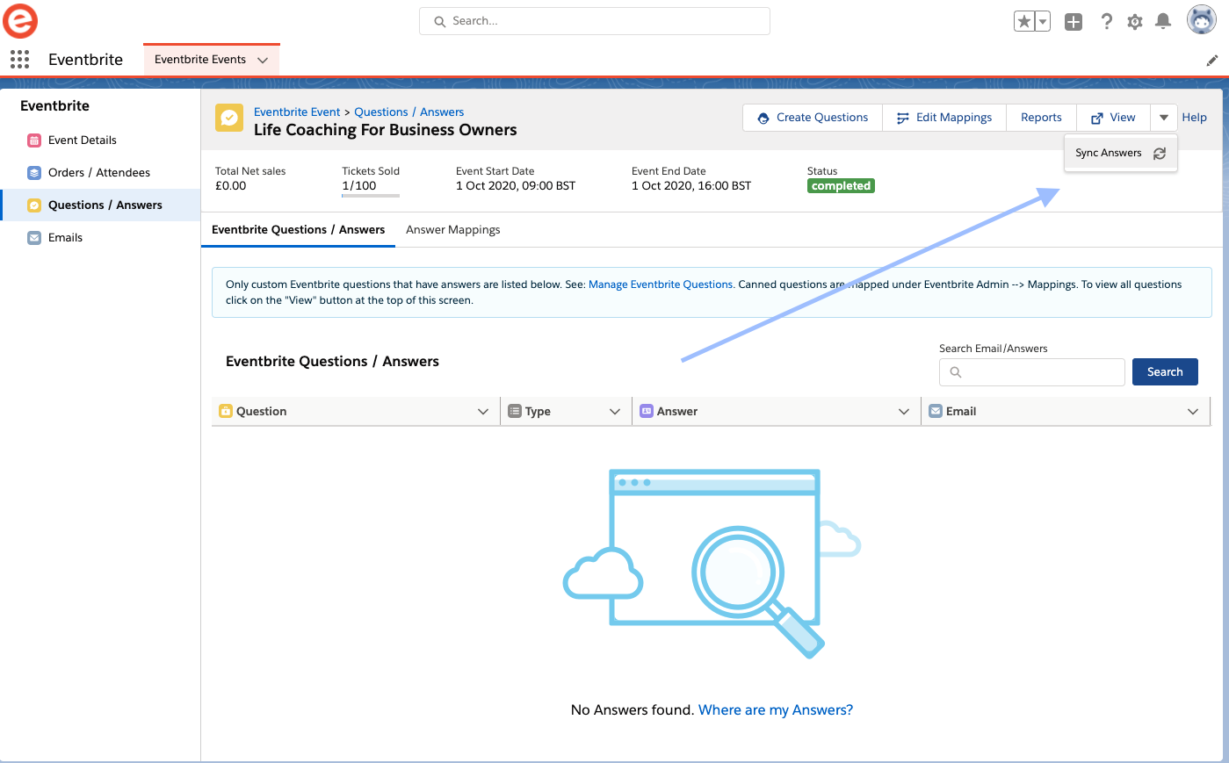Open the Question column sort chevron
Image resolution: width=1229 pixels, height=763 pixels.
[483, 412]
